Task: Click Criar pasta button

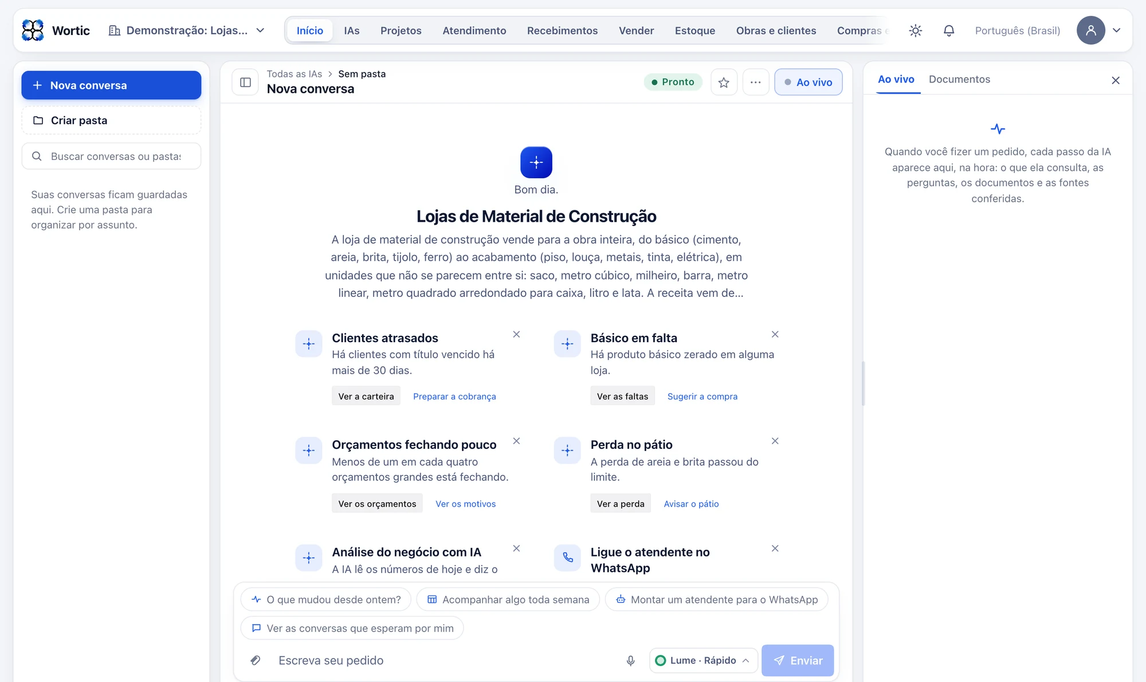Action: pos(111,120)
